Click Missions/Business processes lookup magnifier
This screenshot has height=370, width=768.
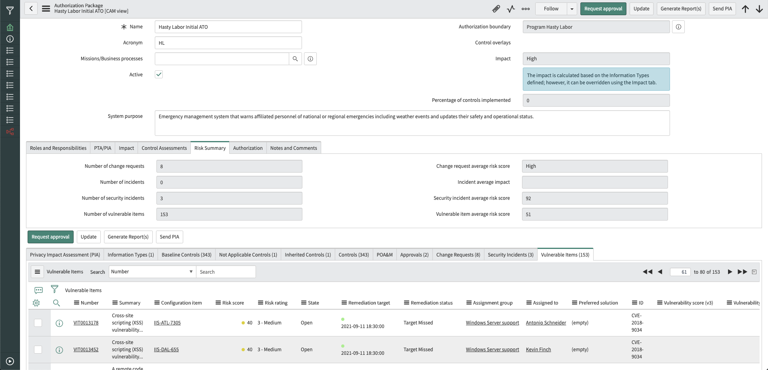pos(295,59)
